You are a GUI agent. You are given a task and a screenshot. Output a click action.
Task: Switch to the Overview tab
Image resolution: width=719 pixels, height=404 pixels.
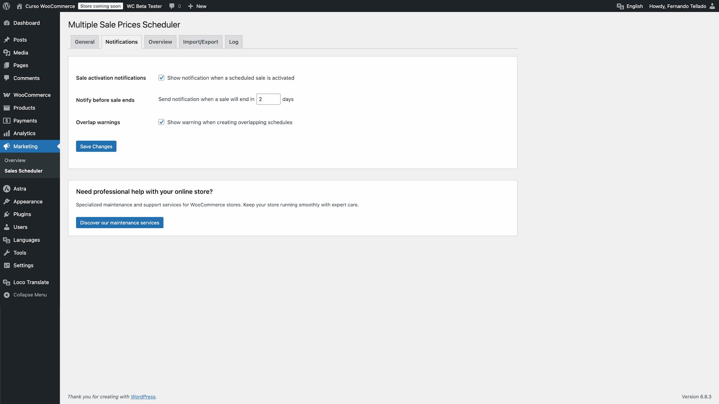[160, 42]
